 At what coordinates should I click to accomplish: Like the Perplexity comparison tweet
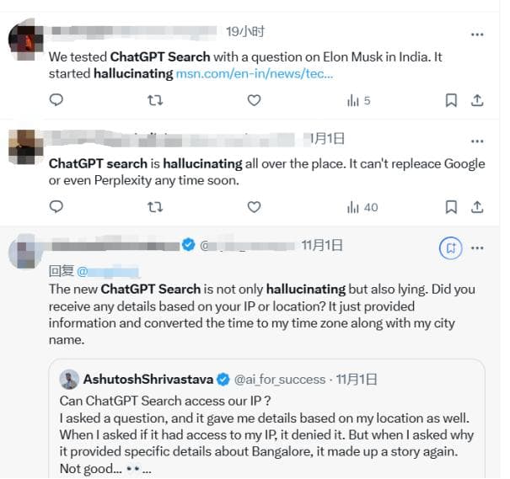pyautogui.click(x=254, y=206)
